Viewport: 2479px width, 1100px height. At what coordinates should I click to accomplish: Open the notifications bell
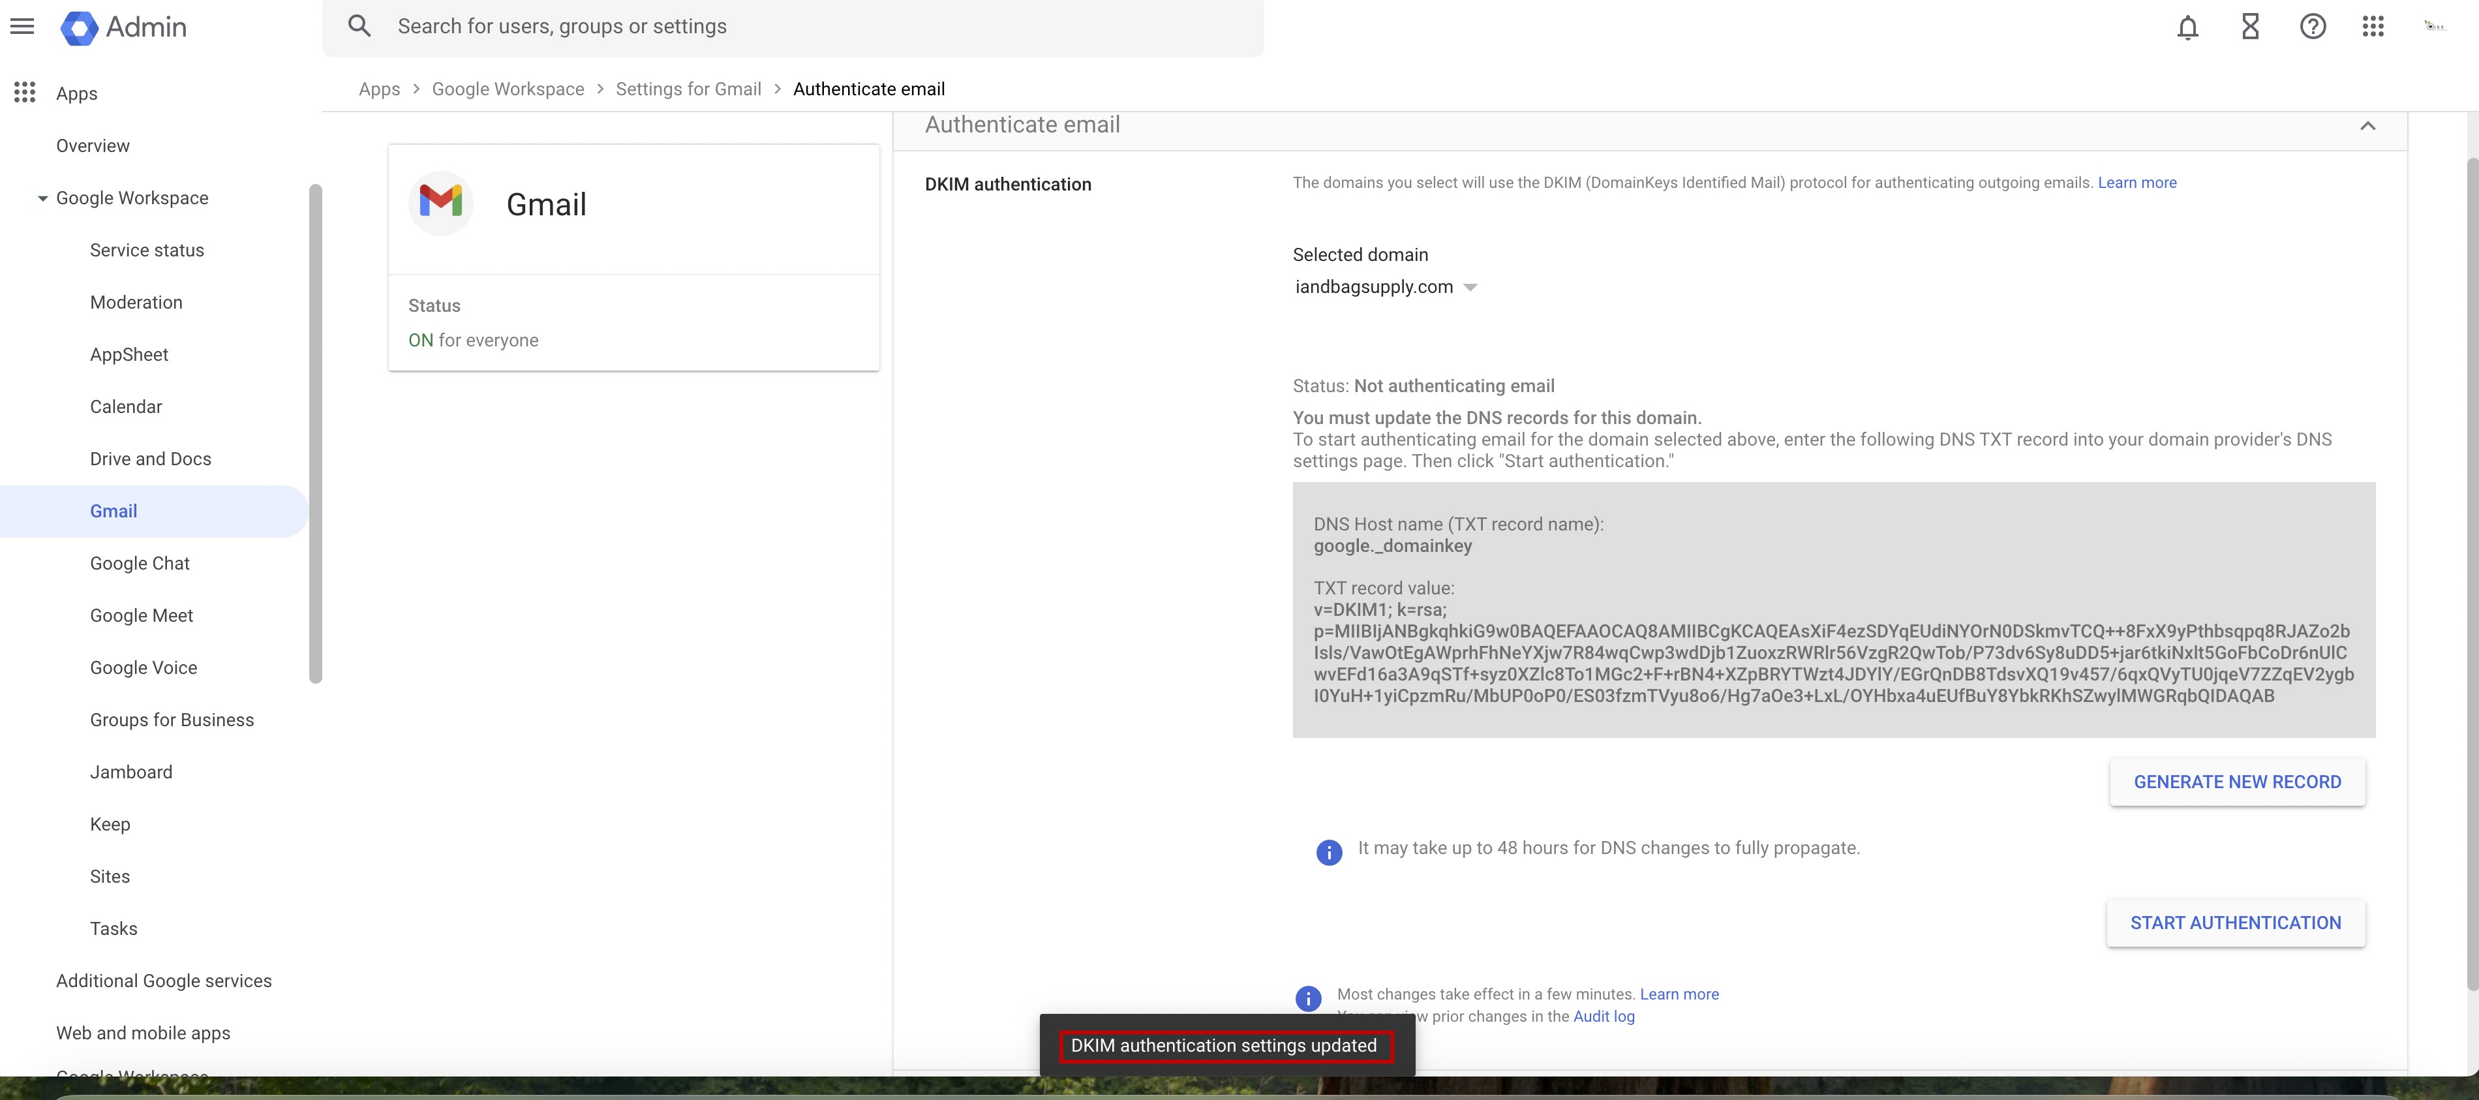[2187, 27]
